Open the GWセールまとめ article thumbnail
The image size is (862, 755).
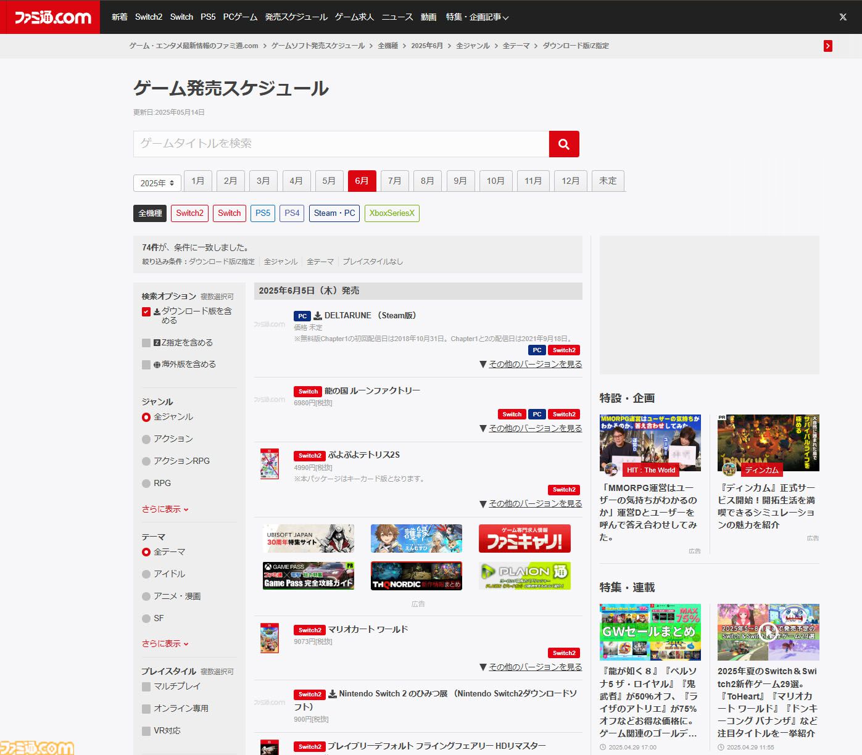[650, 632]
